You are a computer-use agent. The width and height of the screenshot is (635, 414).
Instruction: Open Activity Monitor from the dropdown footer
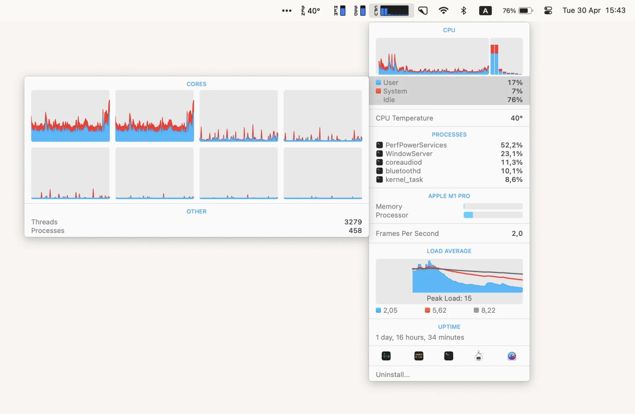[x=386, y=356]
